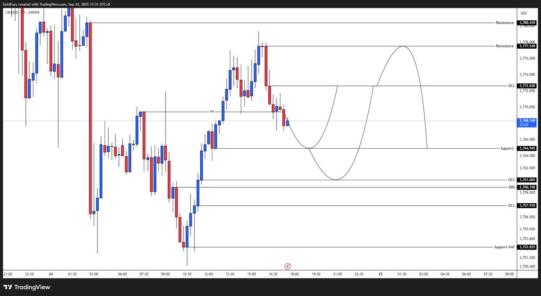Click the small RBS label mid-chart
Viewport: 541px width, 296px height.
212,111
